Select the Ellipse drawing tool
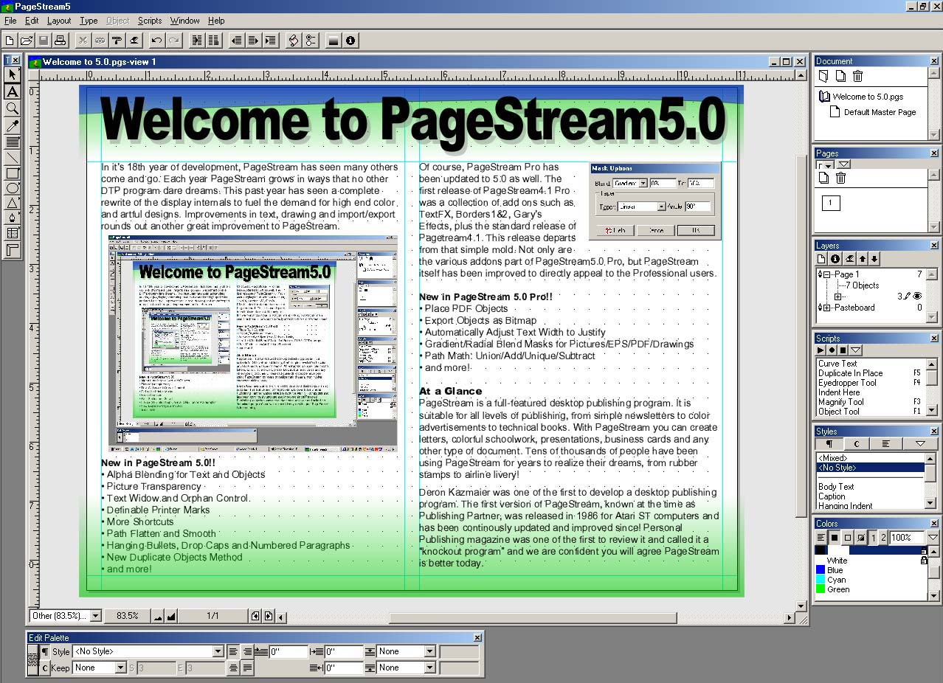 coord(12,188)
